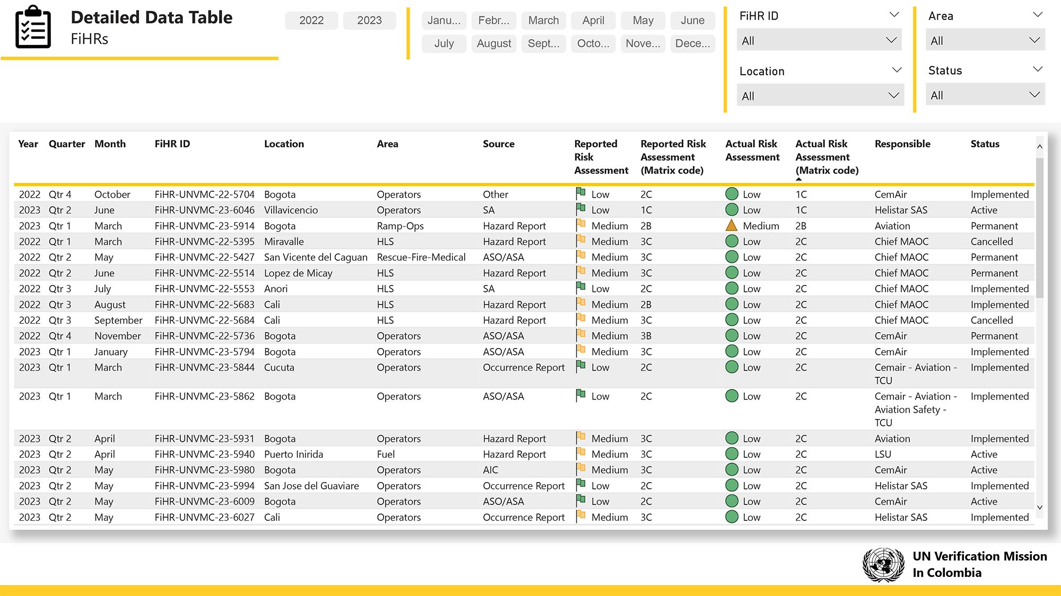Viewport: 1061px width, 596px height.
Task: Select the December month button
Action: click(693, 43)
